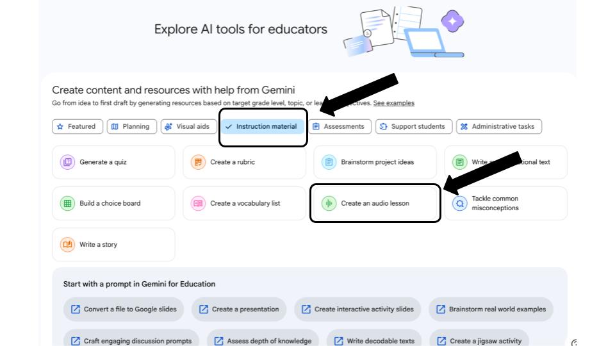Open Convert a file to Google slides prompt

point(124,309)
